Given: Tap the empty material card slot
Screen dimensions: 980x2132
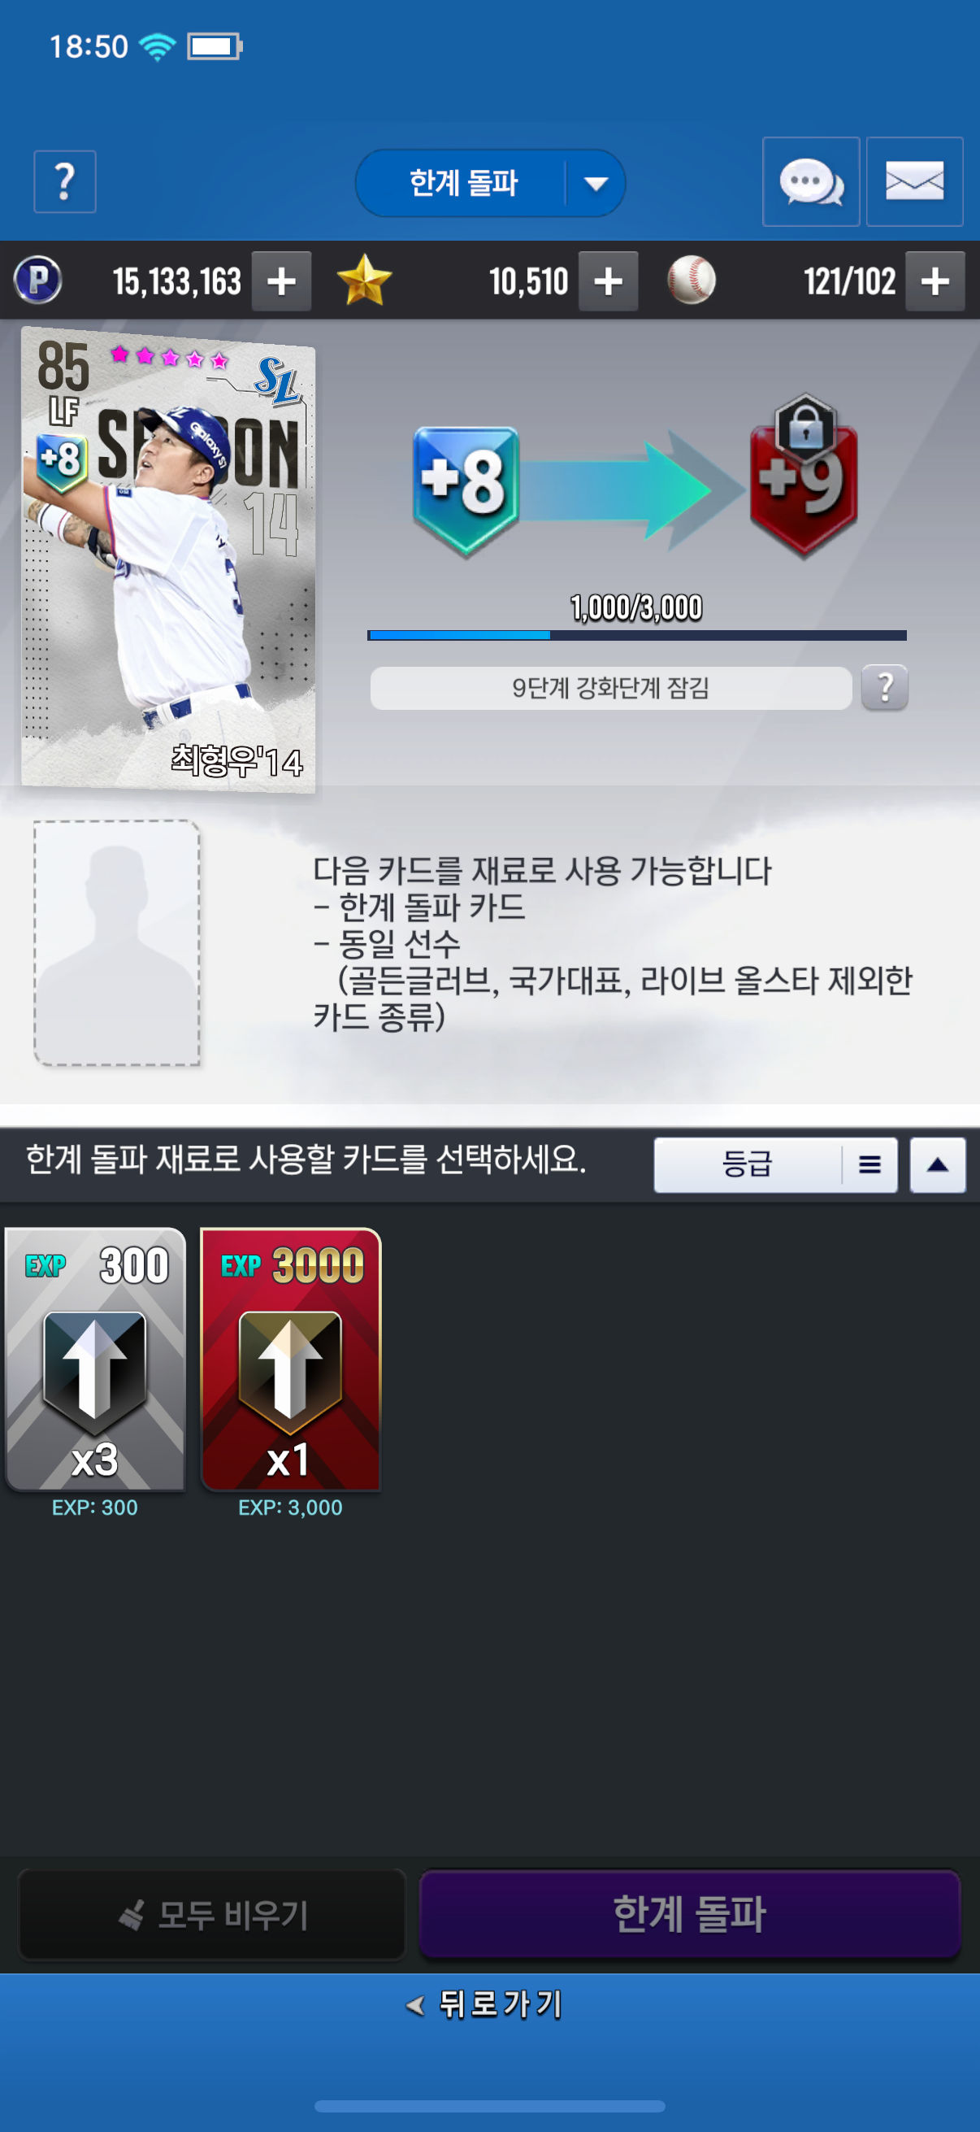Looking at the screenshot, I should click(116, 942).
